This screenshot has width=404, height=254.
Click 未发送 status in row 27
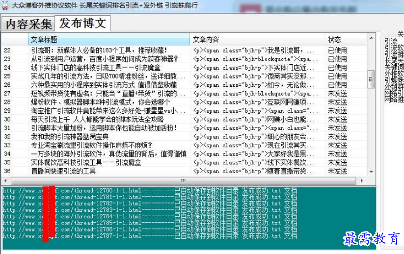click(x=337, y=94)
